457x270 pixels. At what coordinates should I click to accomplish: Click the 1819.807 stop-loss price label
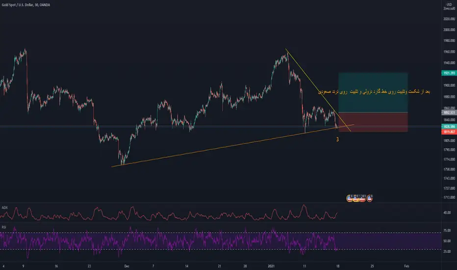pos(449,132)
